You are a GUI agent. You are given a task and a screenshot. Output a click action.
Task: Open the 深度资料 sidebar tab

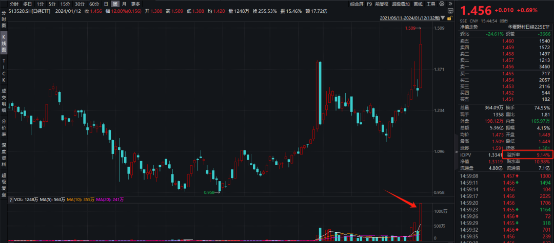click(x=4, y=154)
